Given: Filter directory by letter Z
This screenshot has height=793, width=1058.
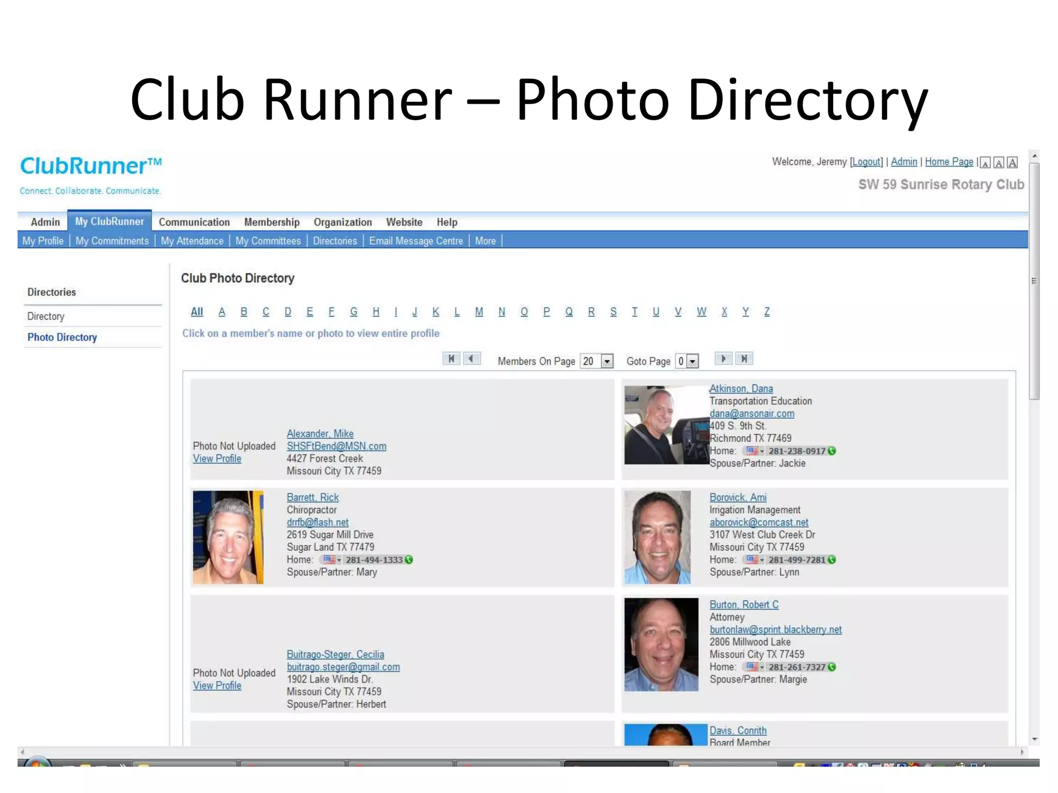Looking at the screenshot, I should coord(767,312).
